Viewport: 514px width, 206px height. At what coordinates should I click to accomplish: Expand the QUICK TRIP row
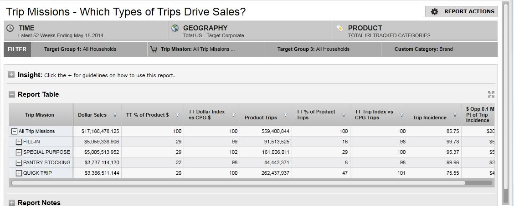[x=19, y=173]
